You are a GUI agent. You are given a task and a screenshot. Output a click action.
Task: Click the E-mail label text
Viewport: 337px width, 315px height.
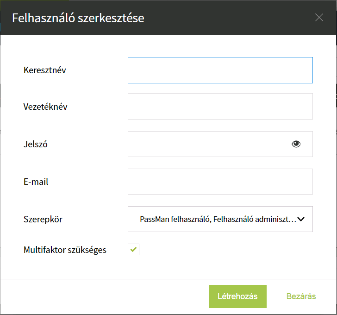coord(36,182)
